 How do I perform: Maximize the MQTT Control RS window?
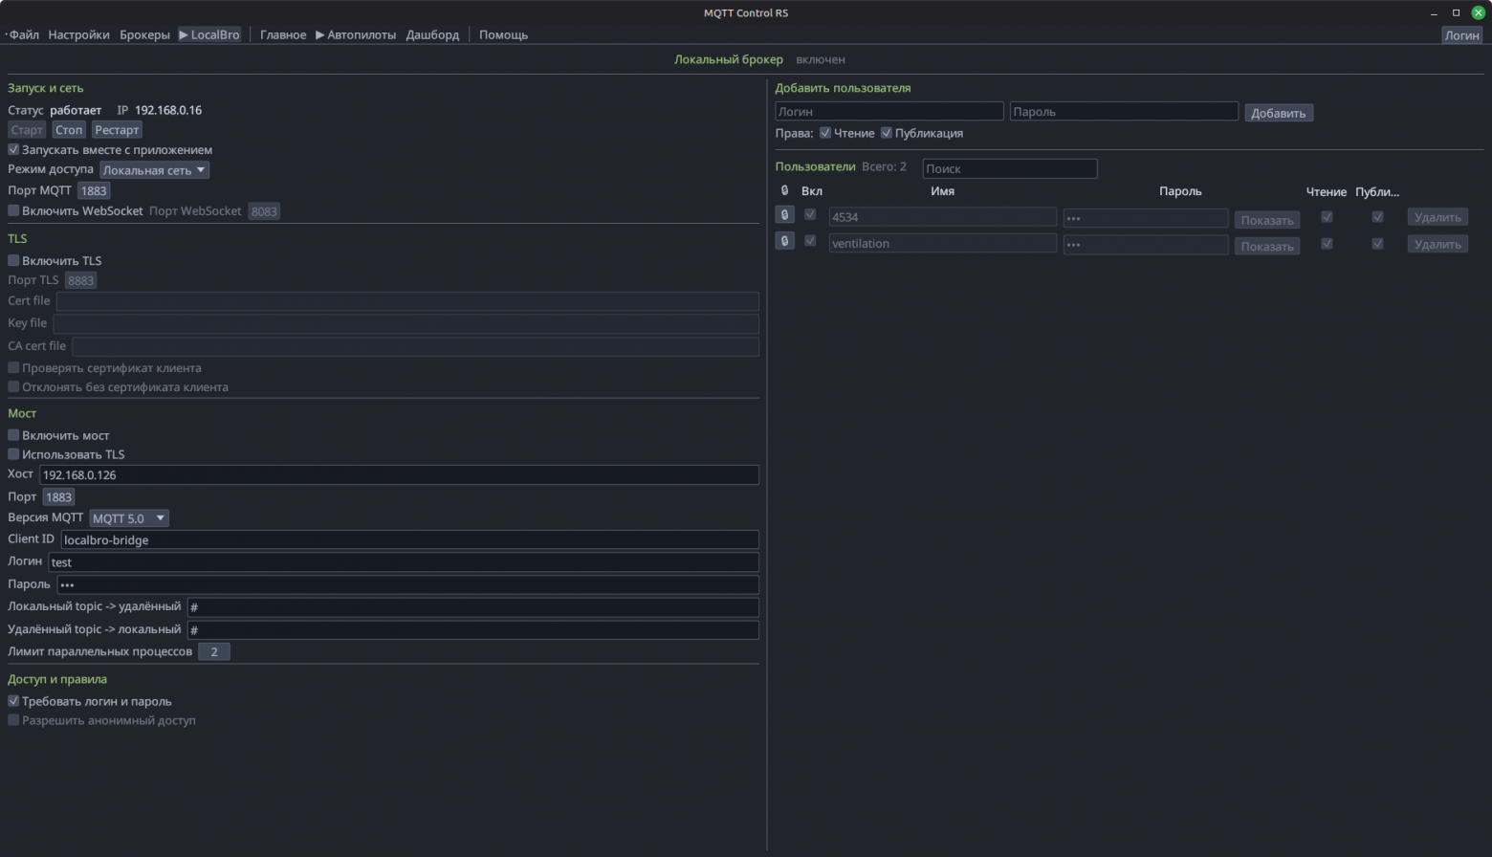pos(1456,12)
